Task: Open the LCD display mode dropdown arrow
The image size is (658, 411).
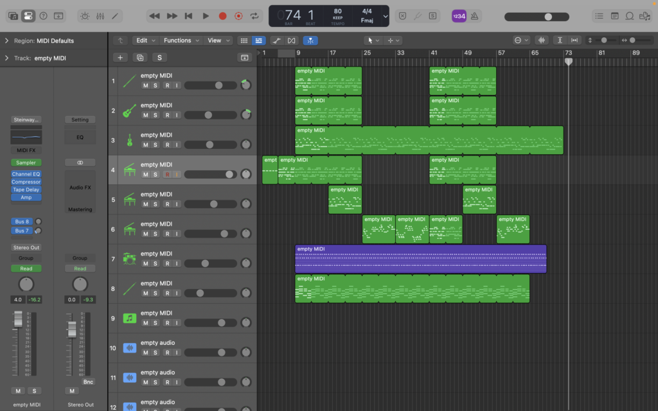Action: pyautogui.click(x=385, y=16)
